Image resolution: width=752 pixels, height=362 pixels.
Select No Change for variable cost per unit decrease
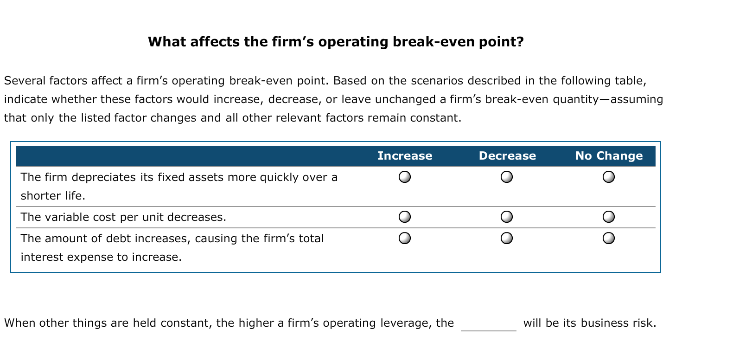[609, 216]
